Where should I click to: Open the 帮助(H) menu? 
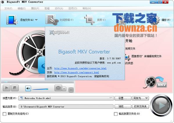pos(87,8)
